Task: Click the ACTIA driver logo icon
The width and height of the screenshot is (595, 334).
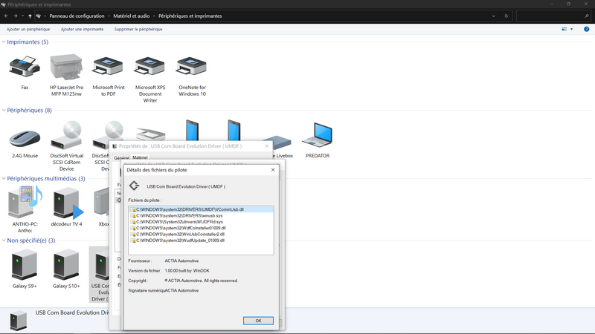Action: coord(134,186)
